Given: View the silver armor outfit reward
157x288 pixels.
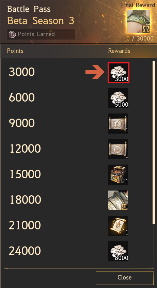Looking at the screenshot, I should pyautogui.click(x=118, y=200).
